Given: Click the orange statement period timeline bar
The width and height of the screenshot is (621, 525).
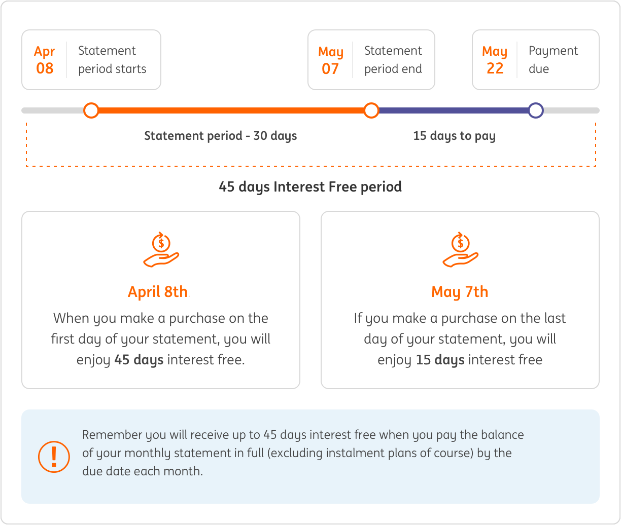Looking at the screenshot, I should (x=231, y=110).
